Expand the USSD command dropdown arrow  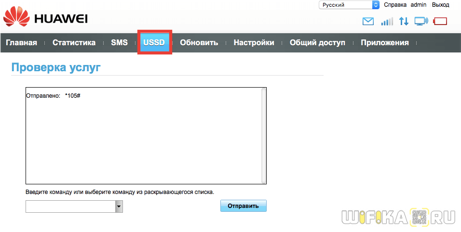[x=119, y=206]
